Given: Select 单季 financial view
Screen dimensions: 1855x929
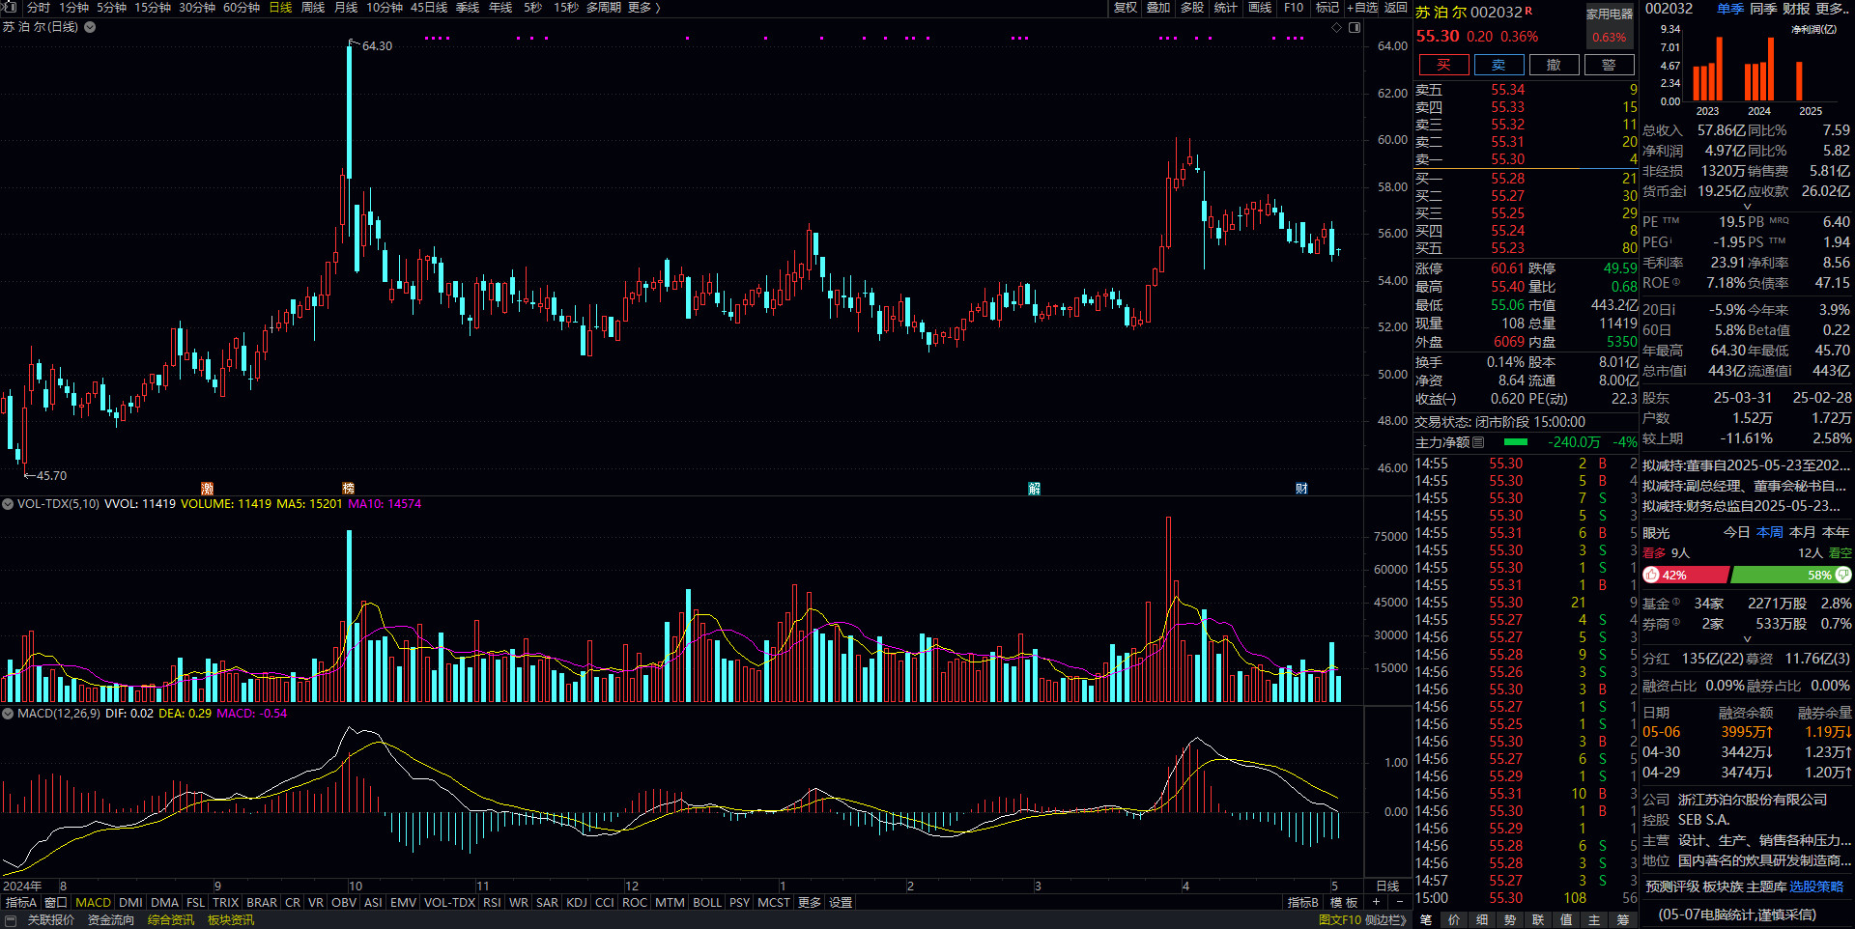Looking at the screenshot, I should (x=1730, y=8).
